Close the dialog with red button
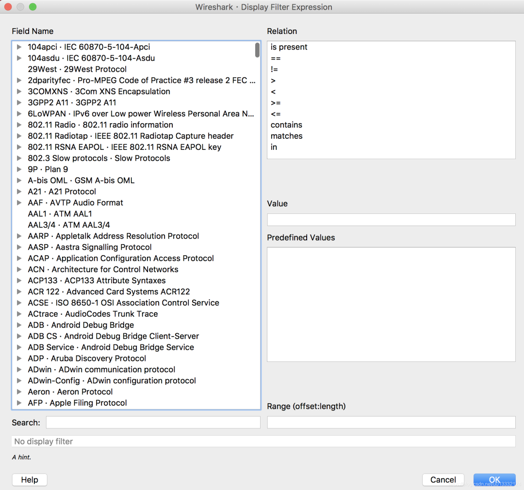Viewport: 524px width, 490px height. 8,7
